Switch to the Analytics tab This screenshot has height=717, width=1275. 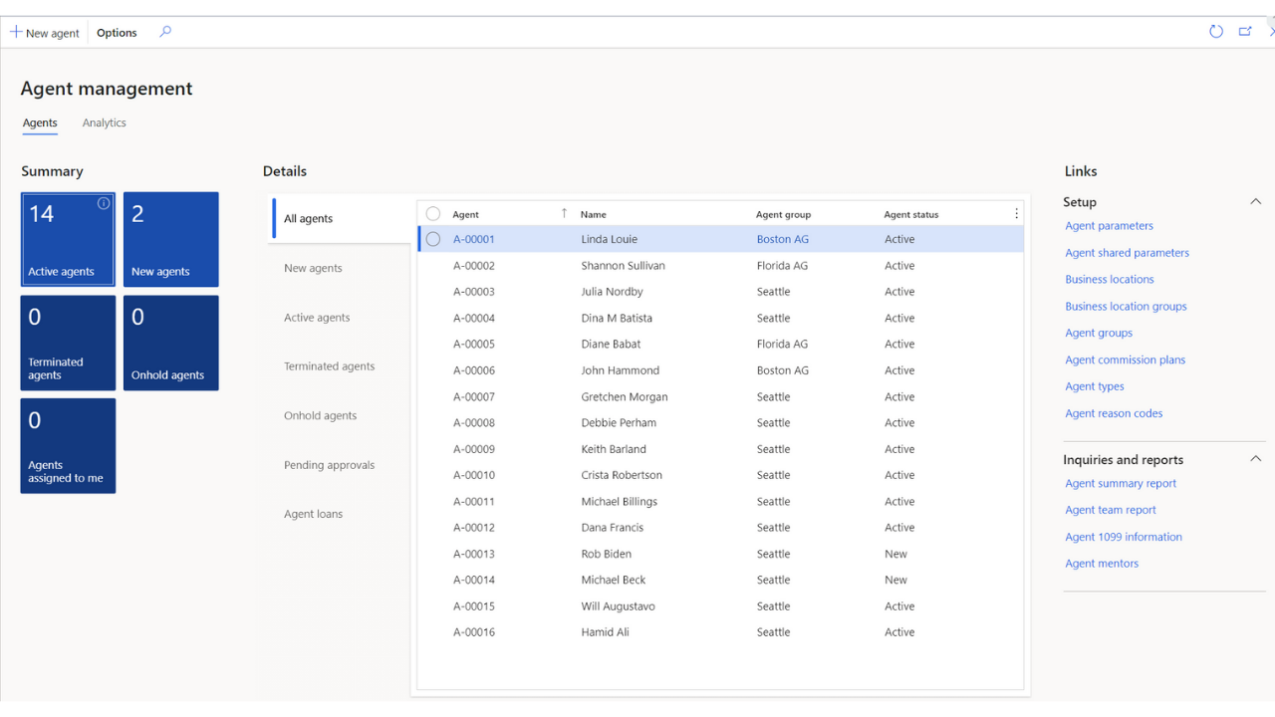click(105, 123)
